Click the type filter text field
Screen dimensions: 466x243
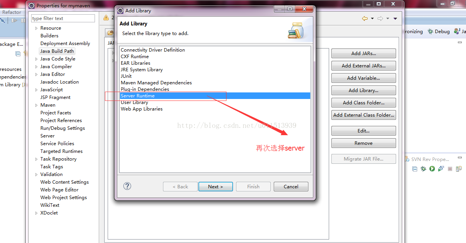point(63,18)
